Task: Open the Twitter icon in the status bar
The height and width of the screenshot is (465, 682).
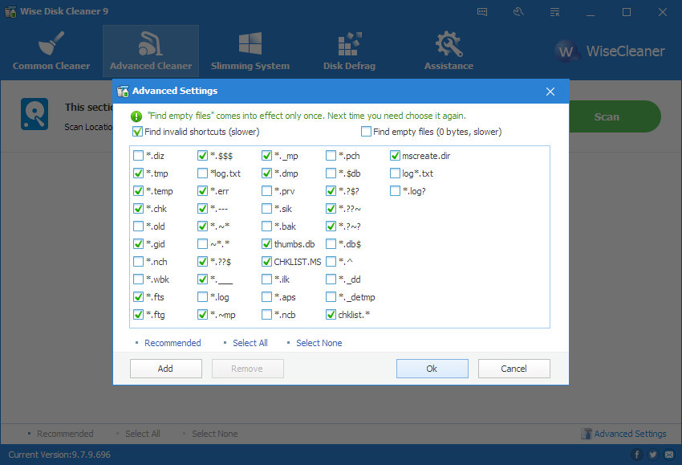Action: [x=652, y=455]
